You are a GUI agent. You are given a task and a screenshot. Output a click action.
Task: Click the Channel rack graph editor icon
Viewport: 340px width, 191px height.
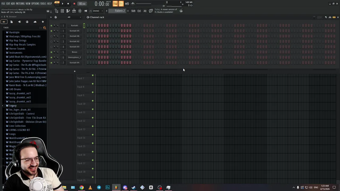pos(330,17)
